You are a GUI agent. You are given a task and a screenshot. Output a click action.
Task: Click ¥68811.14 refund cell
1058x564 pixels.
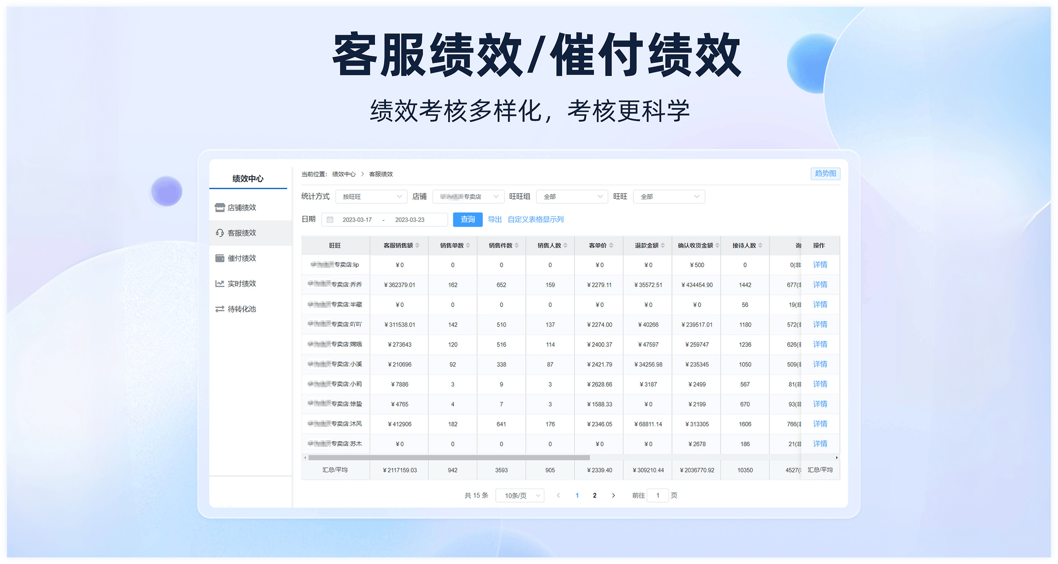[x=648, y=424]
